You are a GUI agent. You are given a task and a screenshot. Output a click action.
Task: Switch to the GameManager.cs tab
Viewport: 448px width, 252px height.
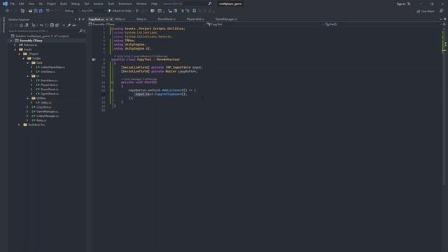click(226, 19)
